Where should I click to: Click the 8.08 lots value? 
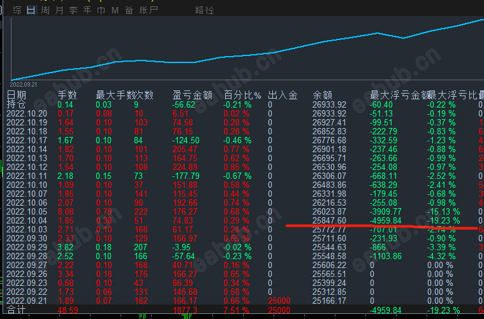coord(66,212)
